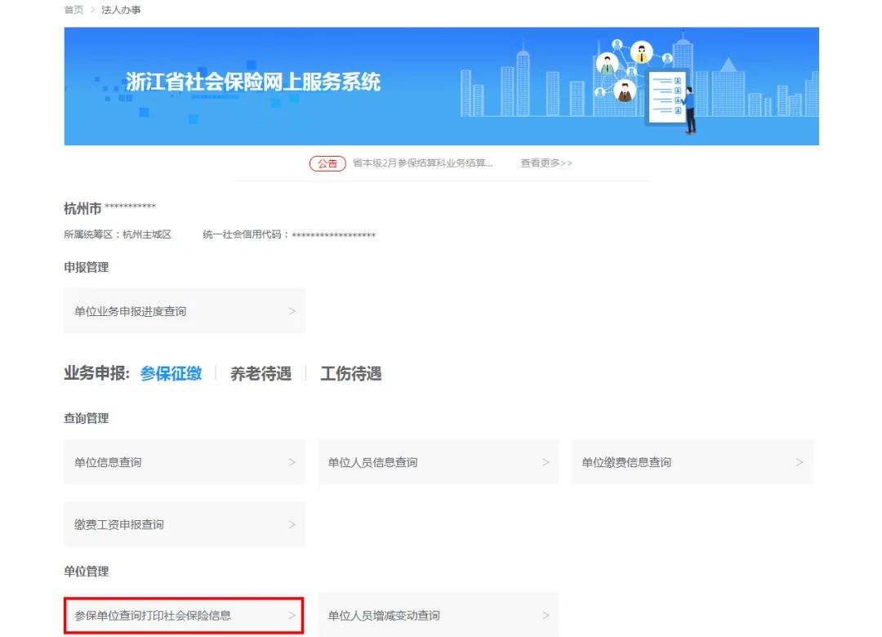Open the 单位业务申报进度查询 arrow chevron
The height and width of the screenshot is (637, 882).
pyautogui.click(x=291, y=310)
